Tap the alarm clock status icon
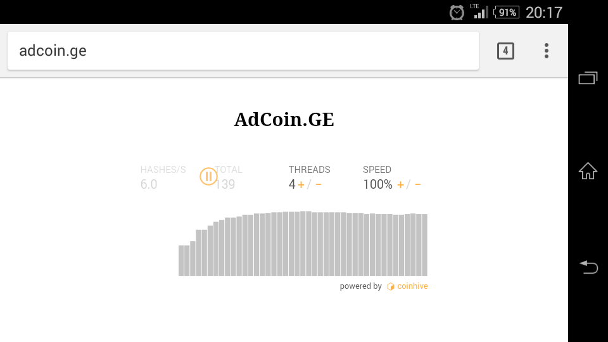This screenshot has height=342, width=608. (x=457, y=12)
